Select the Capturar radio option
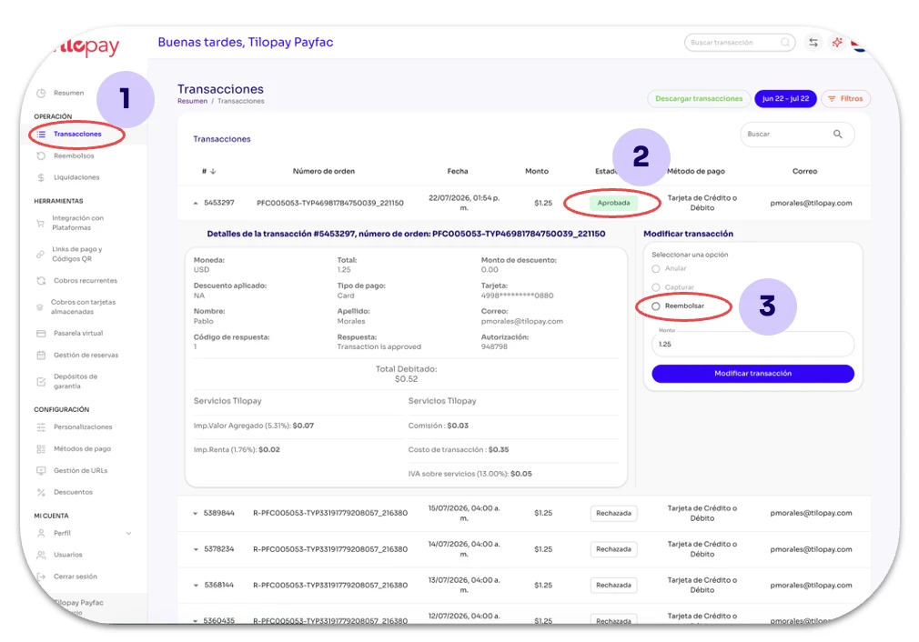 [x=656, y=287]
